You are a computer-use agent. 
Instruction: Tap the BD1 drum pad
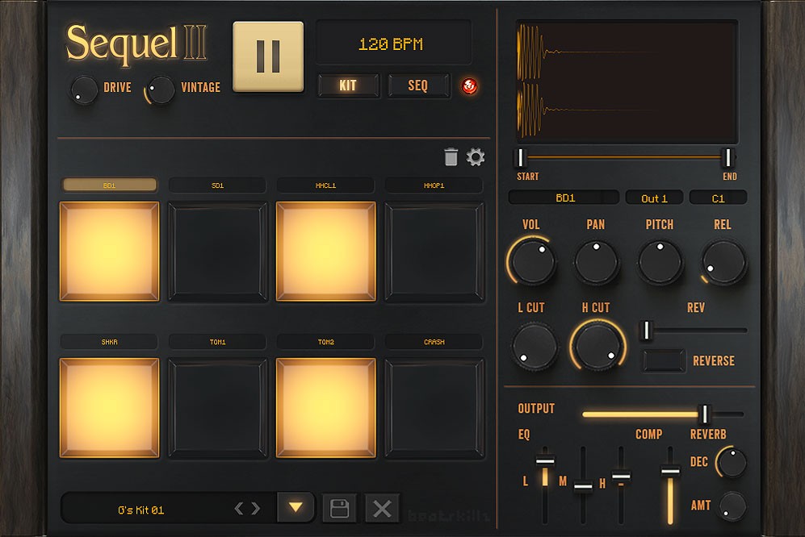click(x=108, y=252)
